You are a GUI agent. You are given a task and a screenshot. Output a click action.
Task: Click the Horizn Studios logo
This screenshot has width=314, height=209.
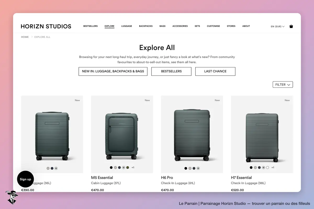point(46,26)
